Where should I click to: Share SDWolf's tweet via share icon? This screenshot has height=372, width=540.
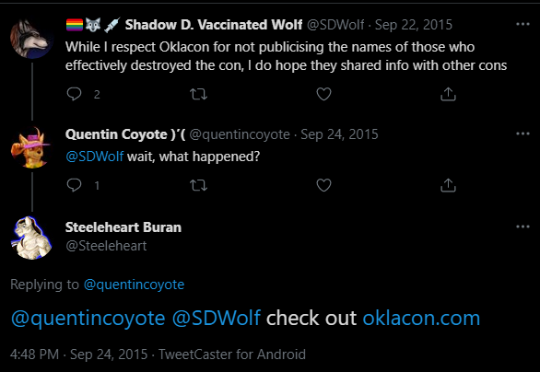pos(448,94)
